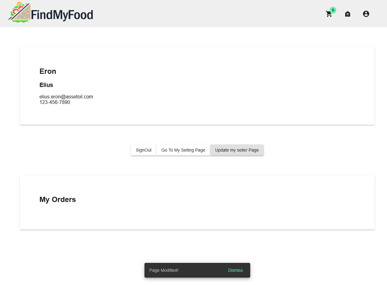Click the FindMyFood brand name
The image size is (387, 285).
pyautogui.click(x=62, y=15)
